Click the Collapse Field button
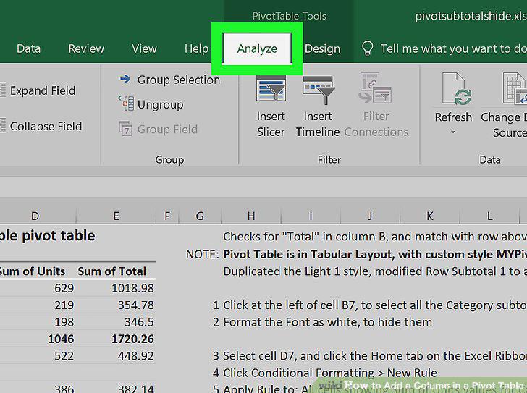Screen dimensions: 527x393 [x=46, y=127]
